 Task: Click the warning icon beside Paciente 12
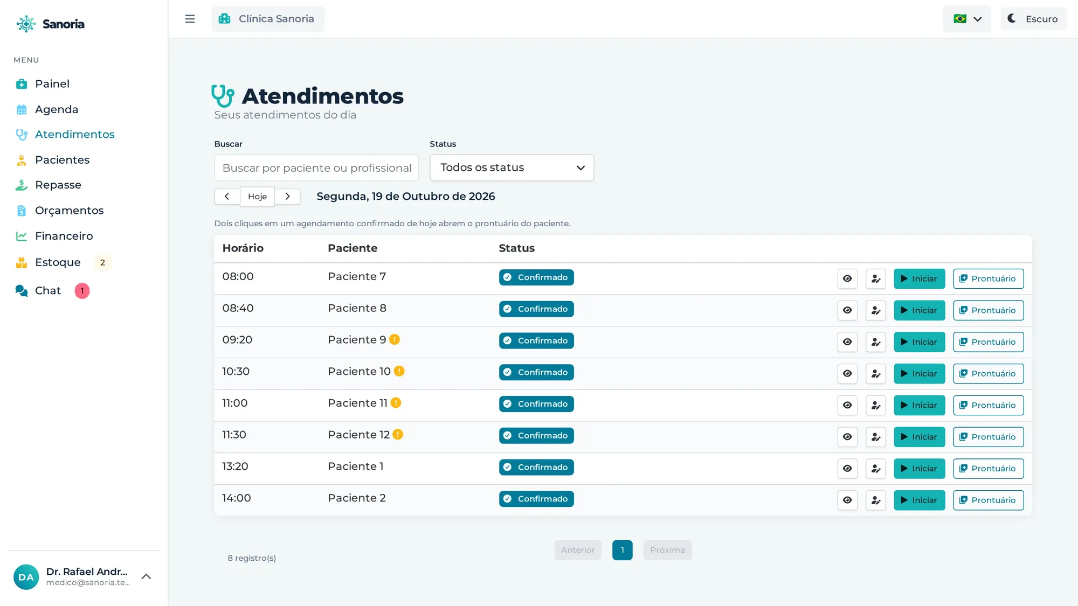pos(398,434)
